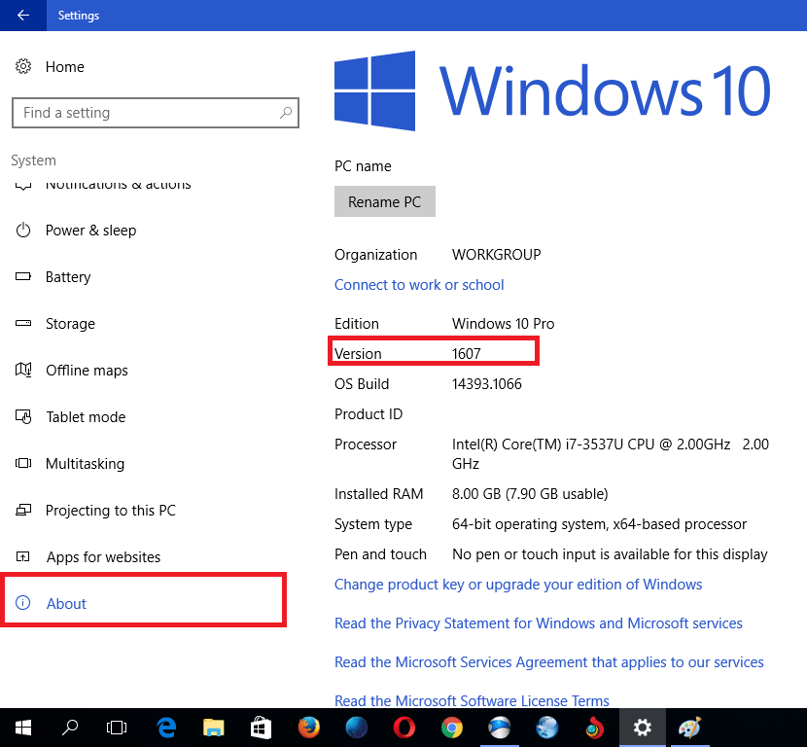The height and width of the screenshot is (747, 807).
Task: Open Connect to work or school link
Action: [419, 285]
